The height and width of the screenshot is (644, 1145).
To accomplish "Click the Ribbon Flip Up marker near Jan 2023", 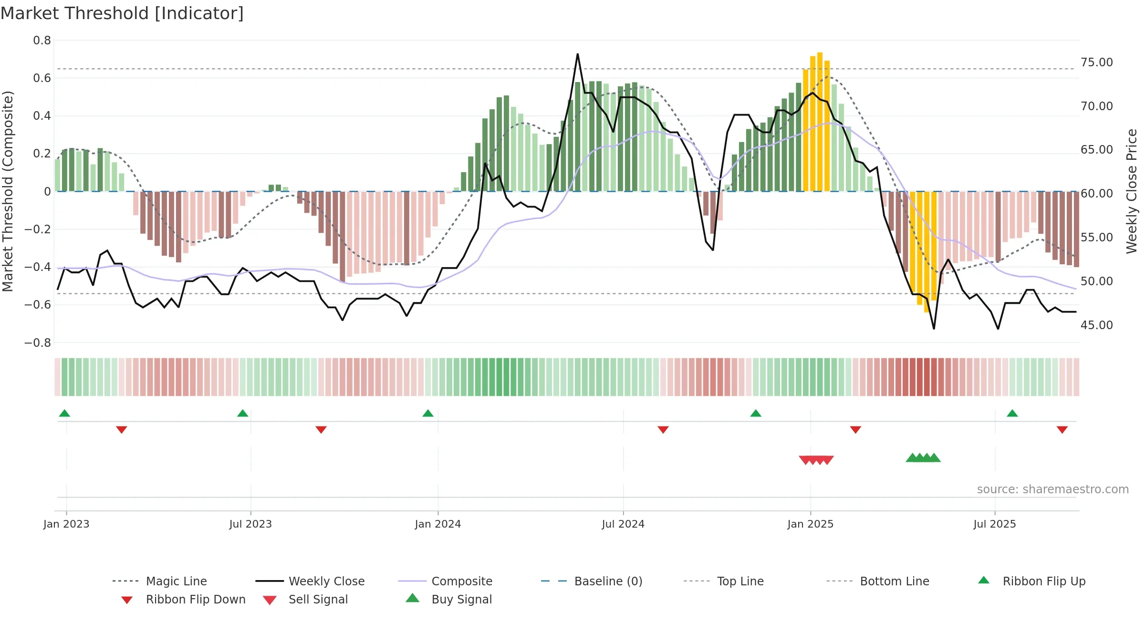I will [x=64, y=413].
